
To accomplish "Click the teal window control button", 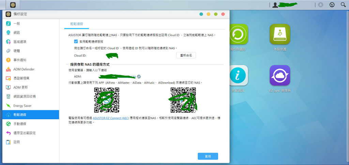I will [x=201, y=14].
